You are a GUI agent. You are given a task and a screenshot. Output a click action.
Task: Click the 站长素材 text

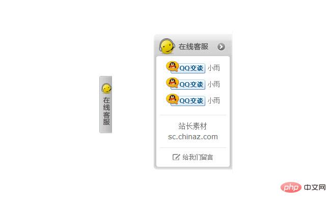point(192,126)
